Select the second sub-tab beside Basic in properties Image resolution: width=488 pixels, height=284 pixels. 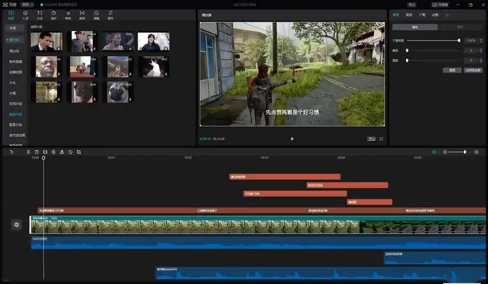pos(460,27)
